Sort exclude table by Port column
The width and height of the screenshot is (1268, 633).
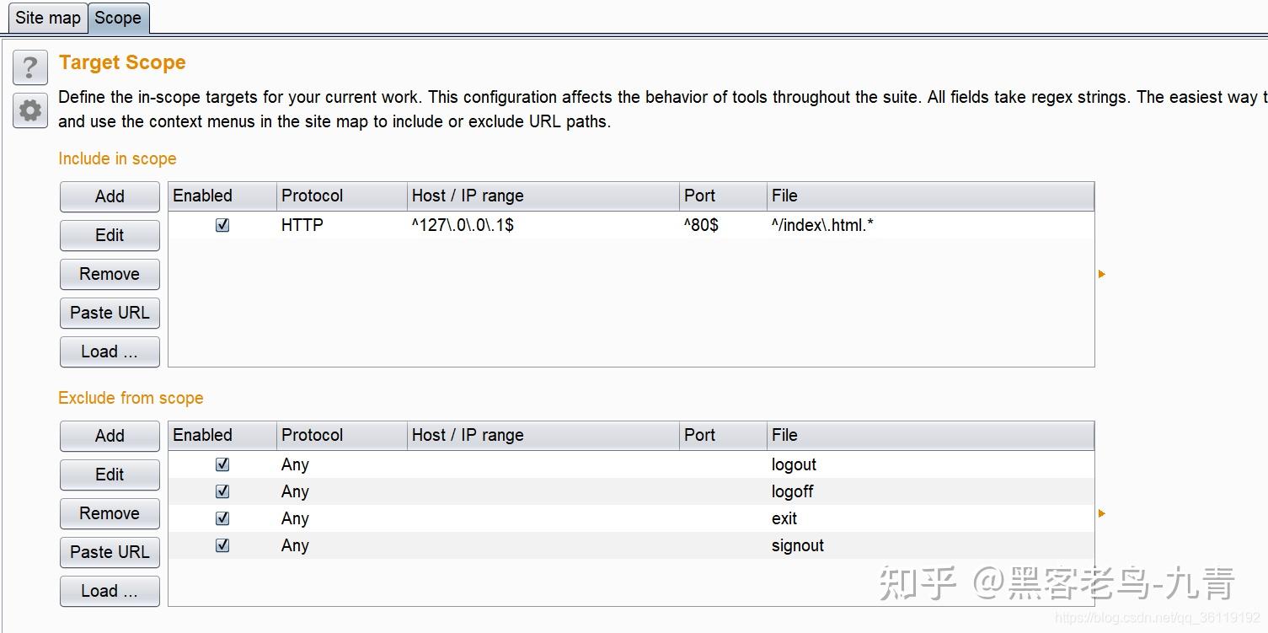point(723,436)
